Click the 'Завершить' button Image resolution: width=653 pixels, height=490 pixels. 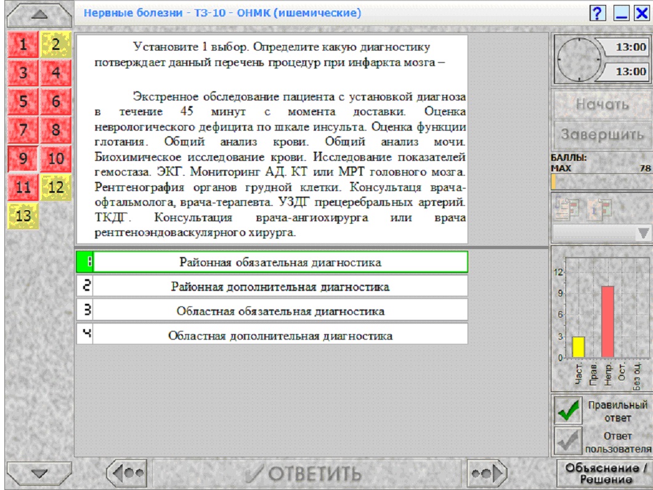(x=602, y=134)
